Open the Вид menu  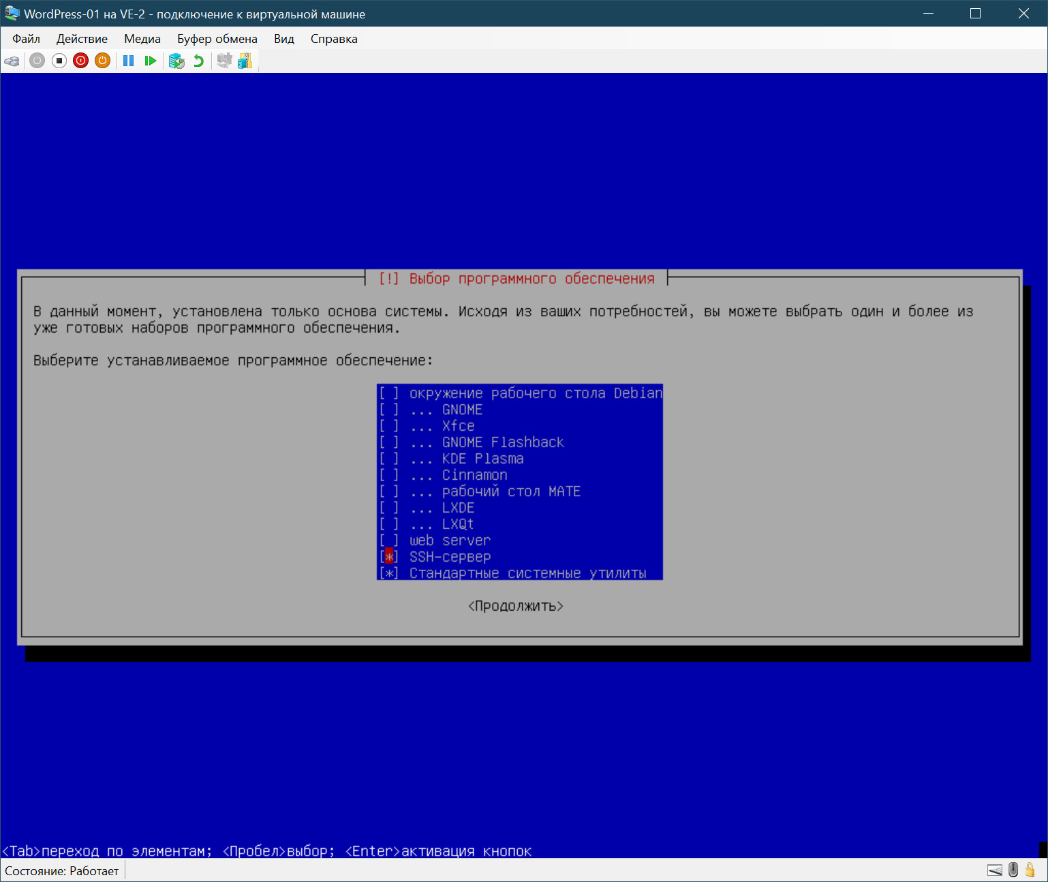284,39
